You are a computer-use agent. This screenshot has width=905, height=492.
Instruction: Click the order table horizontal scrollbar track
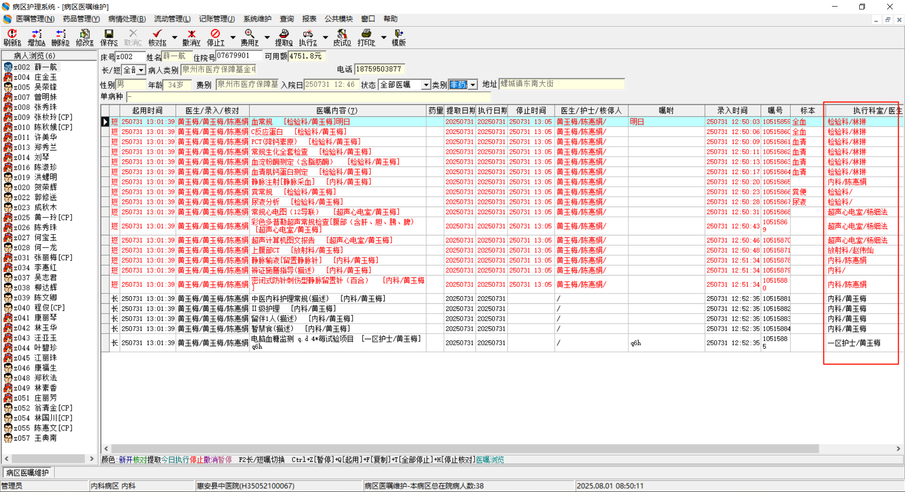502,449
